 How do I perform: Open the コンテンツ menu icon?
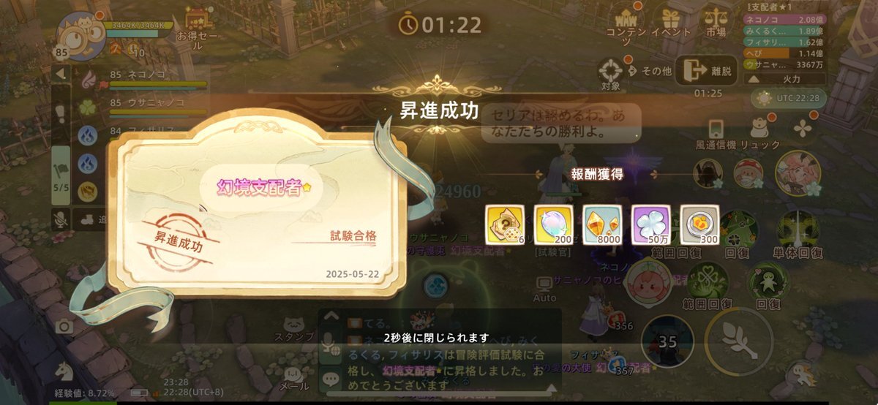[626, 23]
